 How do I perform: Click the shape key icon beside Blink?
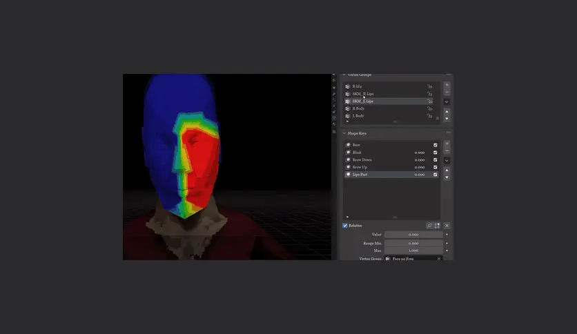(348, 153)
